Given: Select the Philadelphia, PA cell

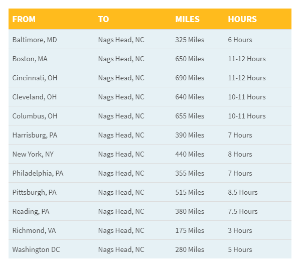Looking at the screenshot, I should click(38, 173).
